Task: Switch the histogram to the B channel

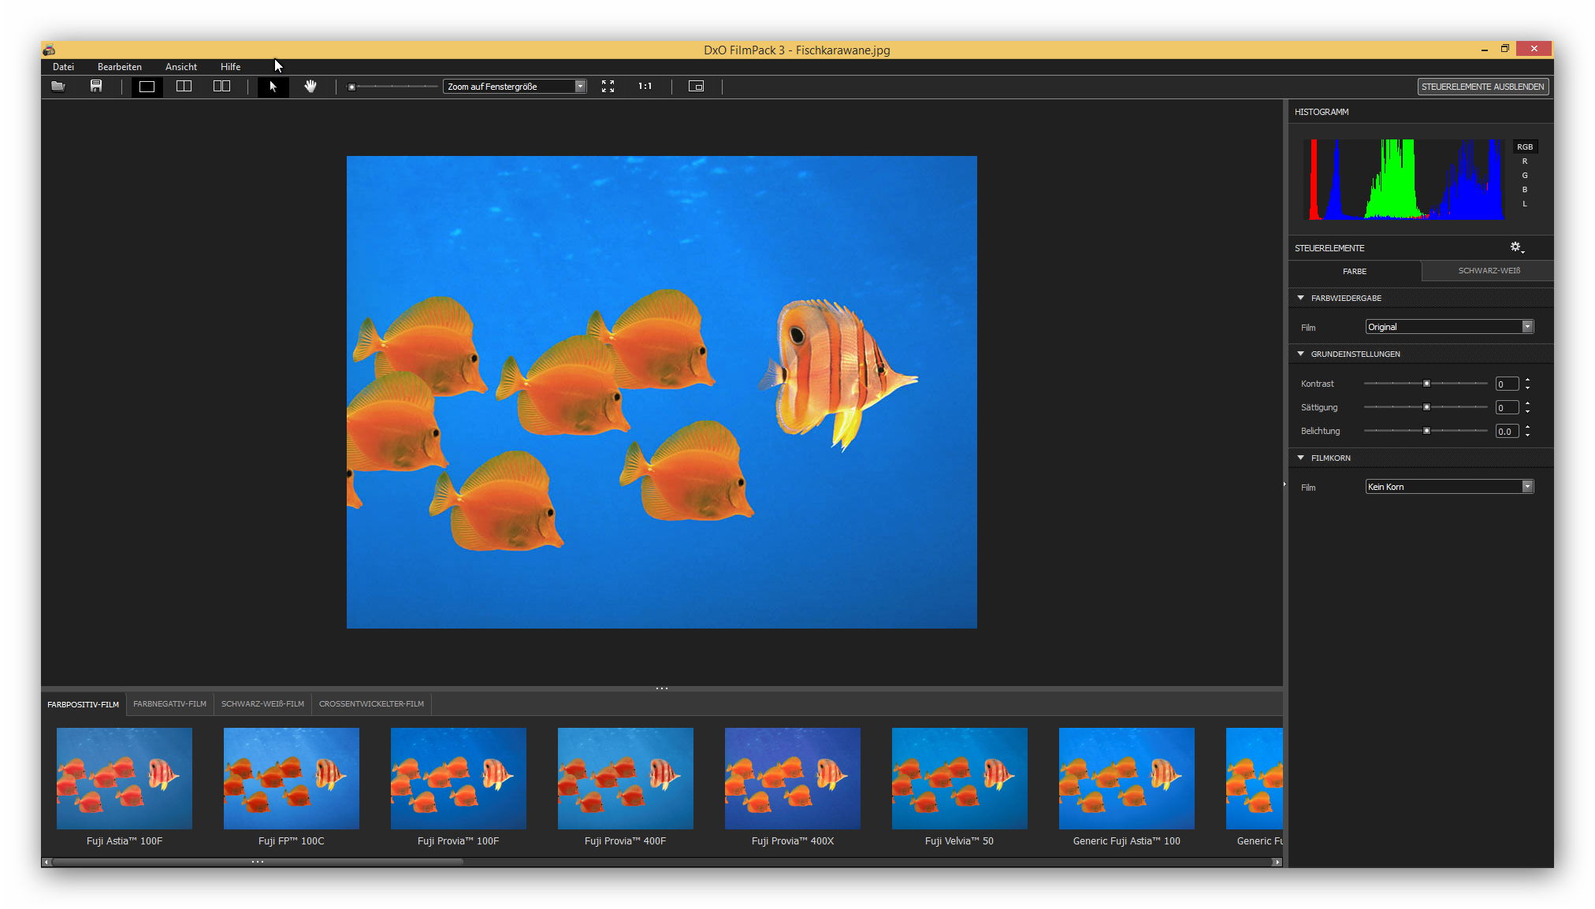Action: [x=1524, y=190]
